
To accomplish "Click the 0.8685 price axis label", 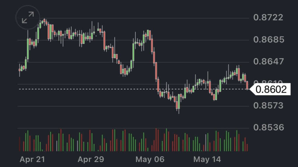I will point(268,39).
